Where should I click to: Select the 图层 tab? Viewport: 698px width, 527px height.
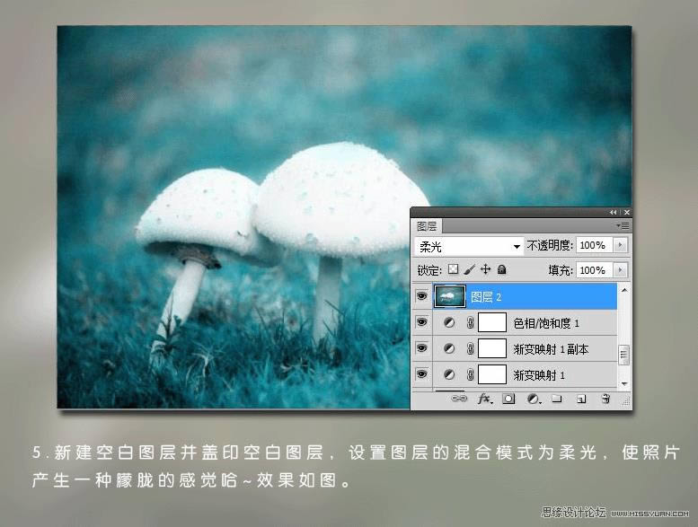(x=427, y=226)
